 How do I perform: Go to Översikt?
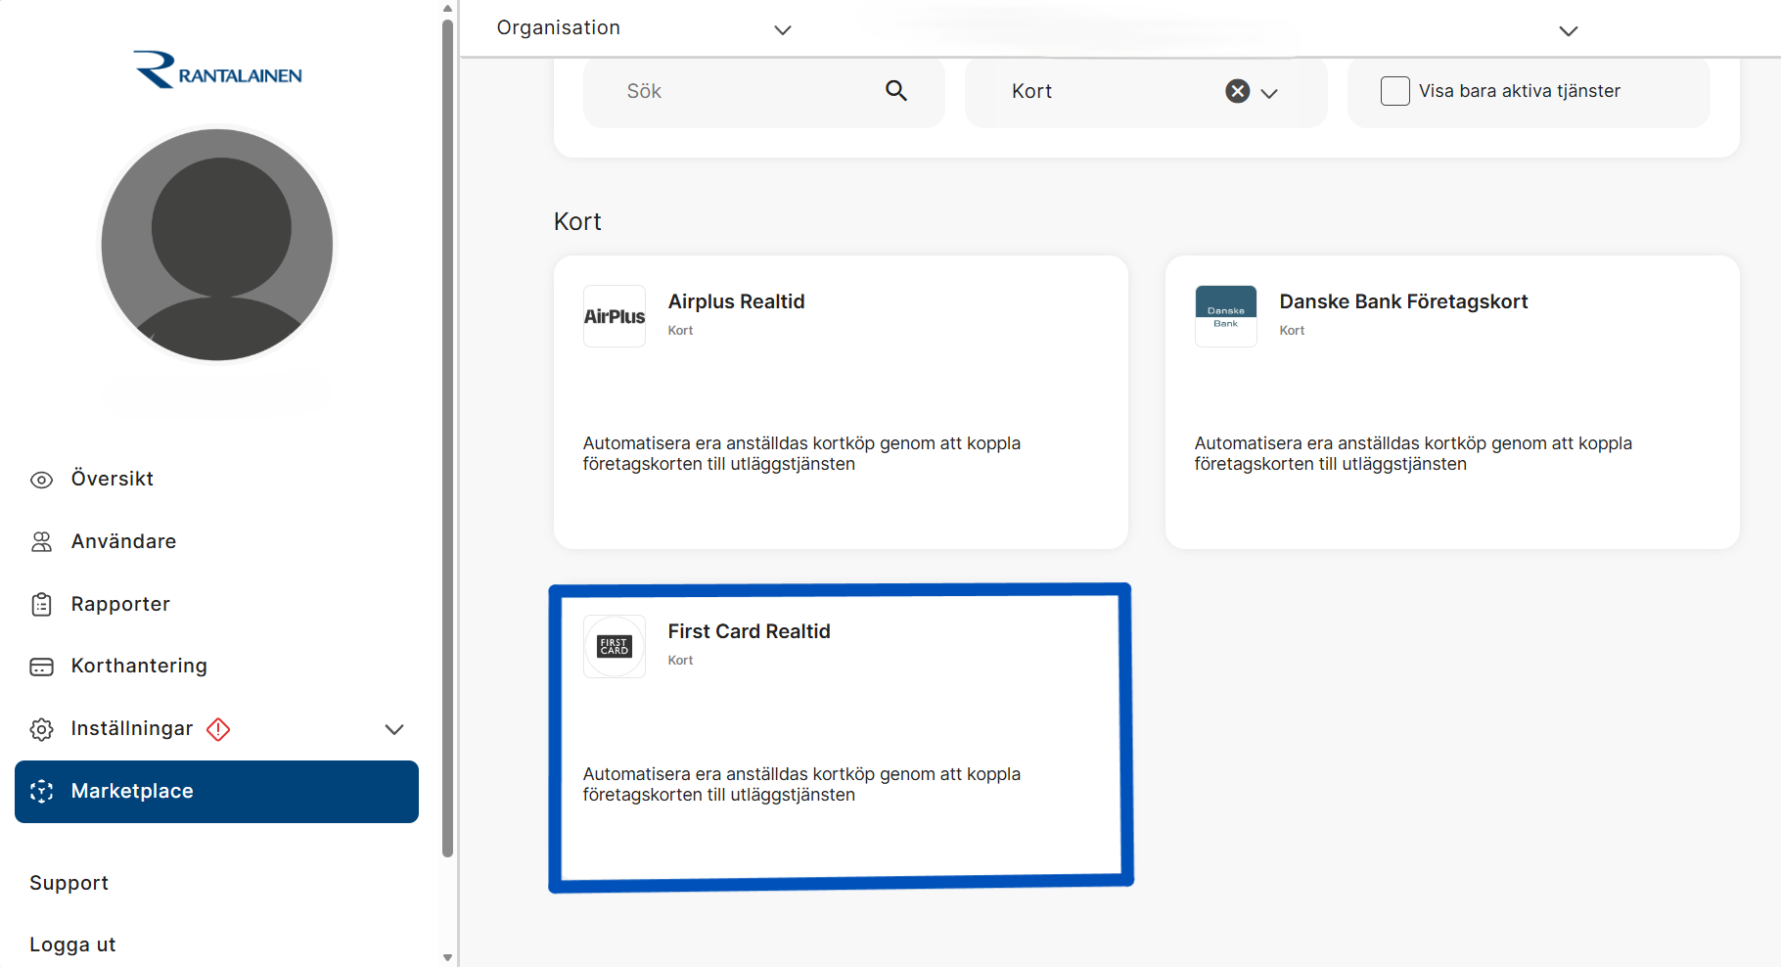(x=112, y=479)
